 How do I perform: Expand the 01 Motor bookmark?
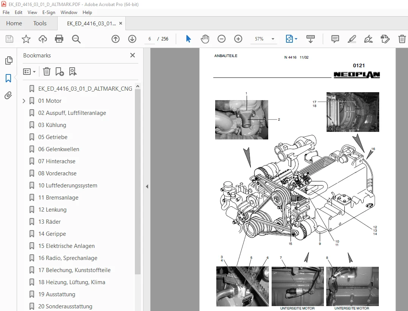(24, 101)
